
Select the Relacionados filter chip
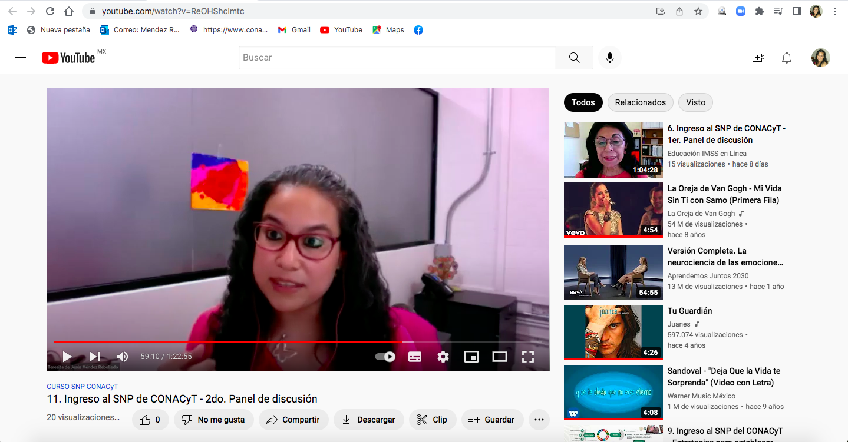(641, 102)
